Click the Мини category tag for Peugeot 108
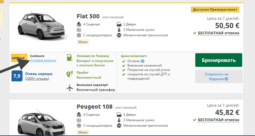The image size is (255, 136). coord(83,132)
